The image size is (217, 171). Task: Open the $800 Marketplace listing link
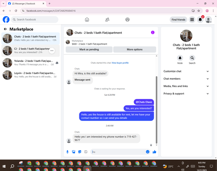tap(89, 44)
